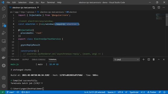Split the terminal pane
Viewport: 168px width, 94px height.
[x=149, y=60]
